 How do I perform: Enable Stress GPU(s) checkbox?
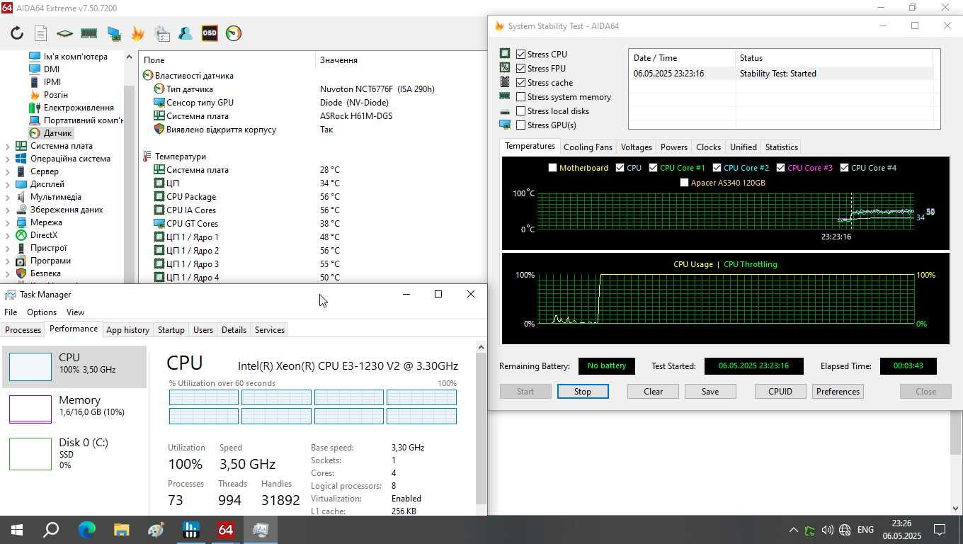(521, 125)
